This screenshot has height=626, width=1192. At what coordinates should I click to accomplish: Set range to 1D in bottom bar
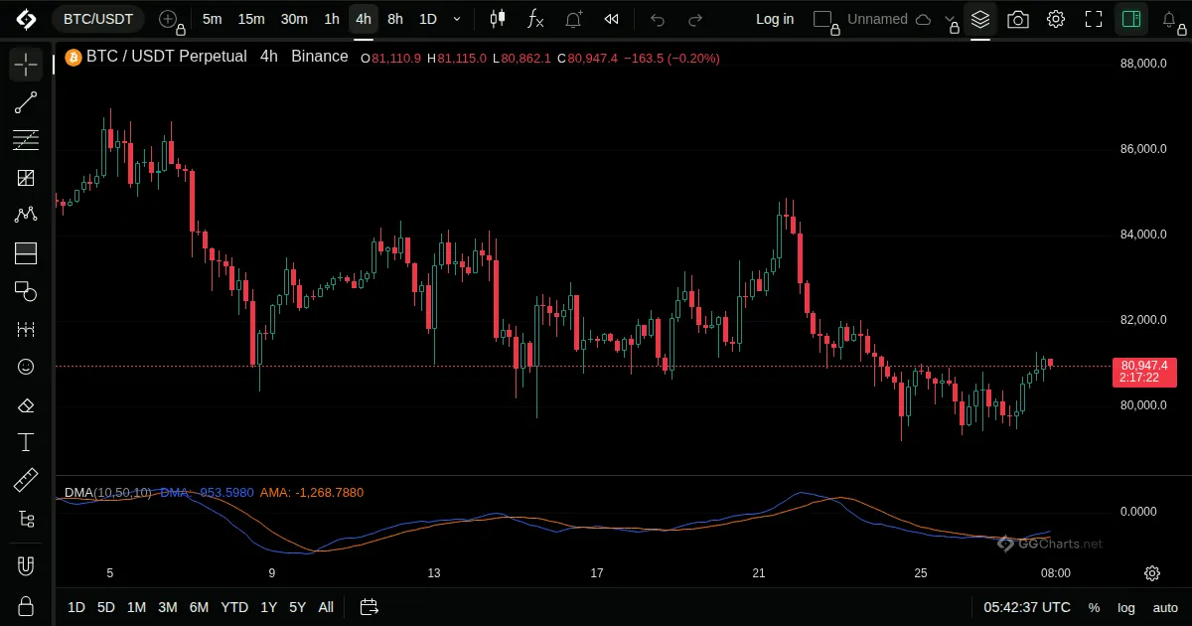point(76,607)
